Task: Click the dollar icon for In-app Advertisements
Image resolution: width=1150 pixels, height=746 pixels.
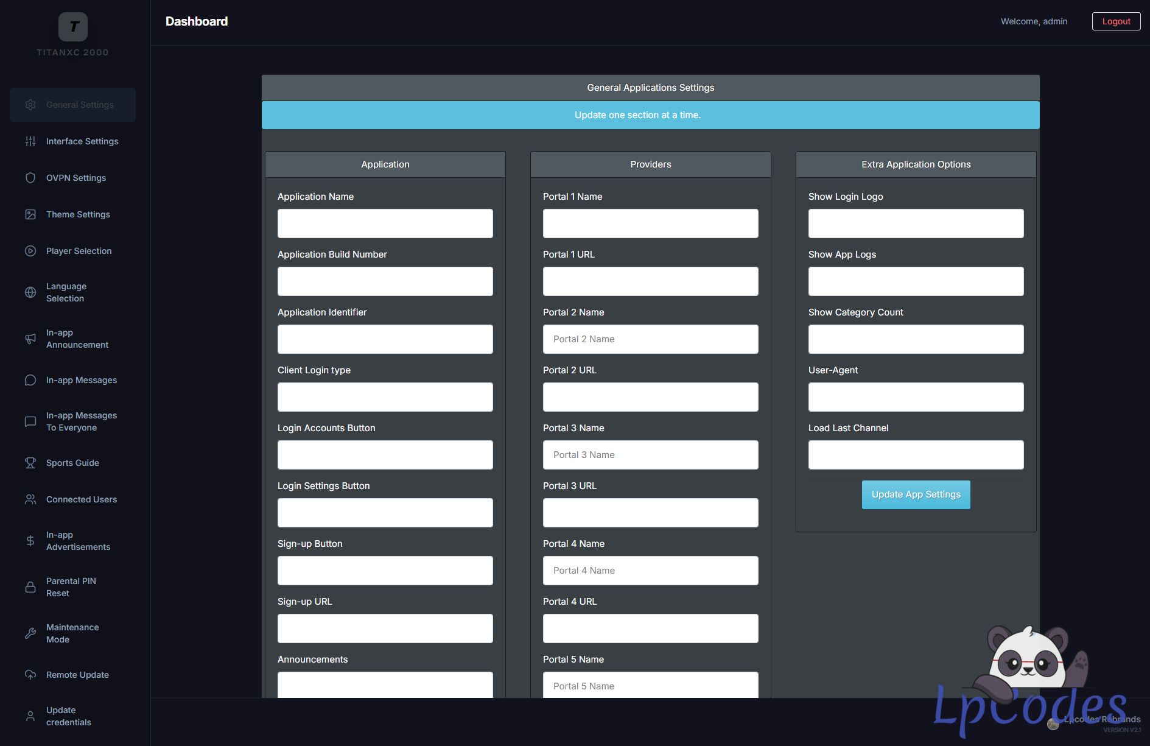Action: tap(30, 541)
